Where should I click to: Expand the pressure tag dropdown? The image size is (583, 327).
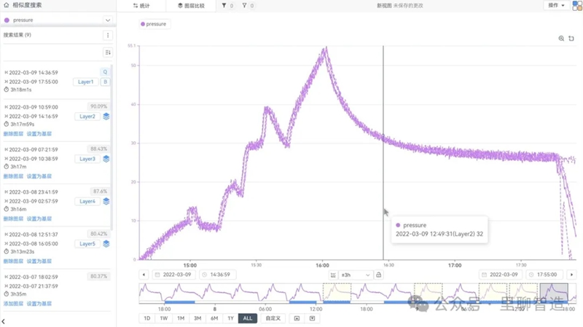click(x=107, y=20)
